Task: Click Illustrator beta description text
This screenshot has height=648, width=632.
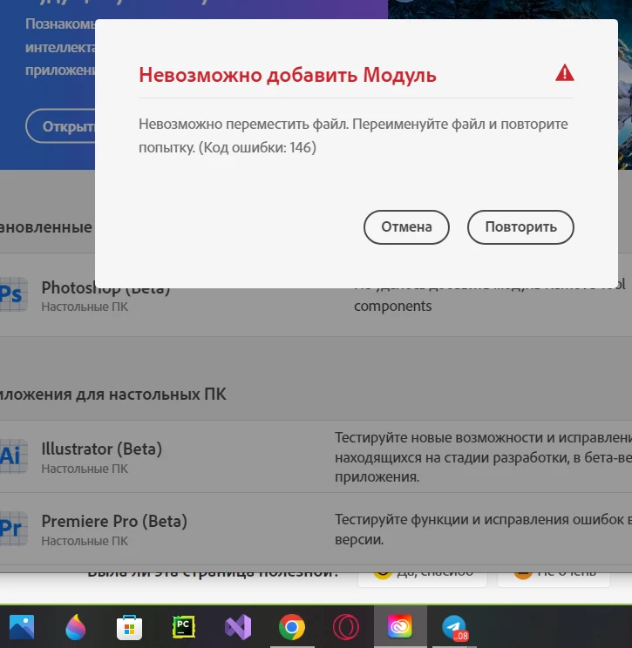Action: [x=483, y=457]
